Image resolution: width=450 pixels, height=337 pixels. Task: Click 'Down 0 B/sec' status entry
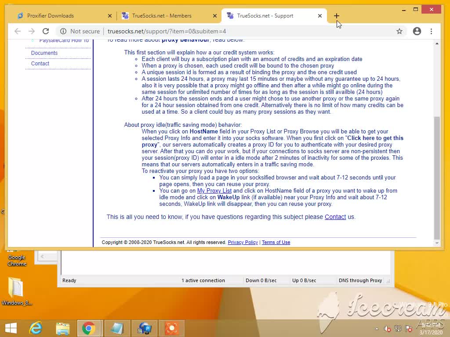pyautogui.click(x=261, y=280)
